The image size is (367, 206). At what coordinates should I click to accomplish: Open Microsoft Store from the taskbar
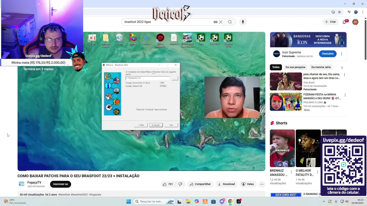[213, 201]
